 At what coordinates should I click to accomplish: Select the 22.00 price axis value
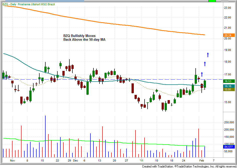click(x=228, y=18)
